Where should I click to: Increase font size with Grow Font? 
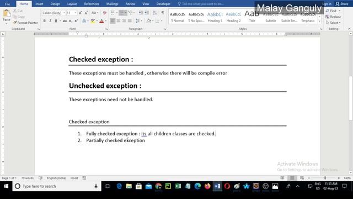point(81,13)
